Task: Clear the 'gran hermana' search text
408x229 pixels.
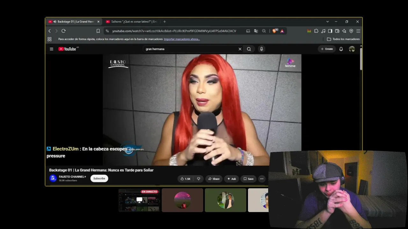Action: point(240,49)
